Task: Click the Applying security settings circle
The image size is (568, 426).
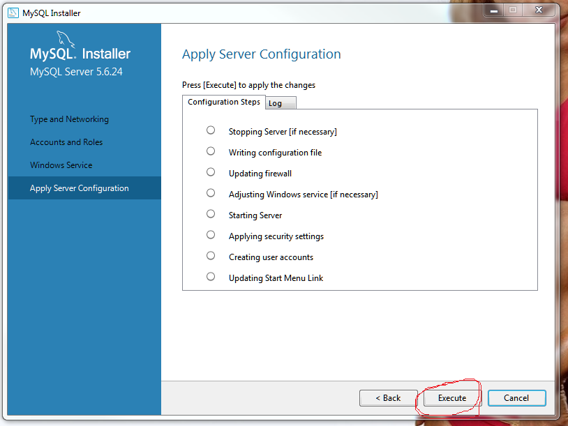Action: click(x=211, y=235)
